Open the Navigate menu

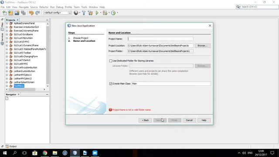point(24,7)
